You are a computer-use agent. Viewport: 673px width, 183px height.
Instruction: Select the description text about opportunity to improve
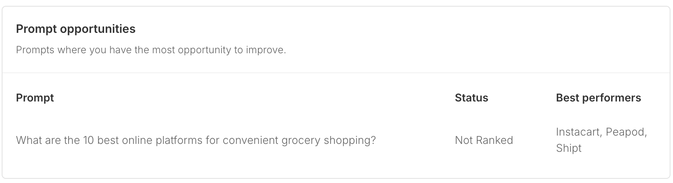pos(151,50)
